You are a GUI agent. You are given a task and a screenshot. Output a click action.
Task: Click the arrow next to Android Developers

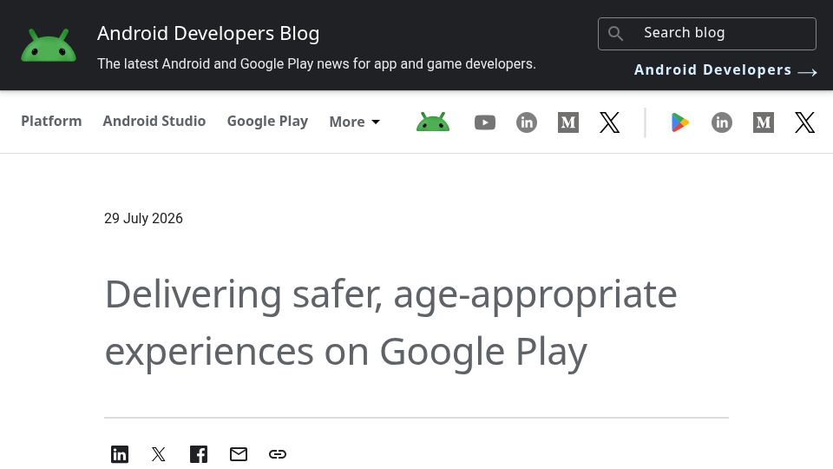[807, 72]
